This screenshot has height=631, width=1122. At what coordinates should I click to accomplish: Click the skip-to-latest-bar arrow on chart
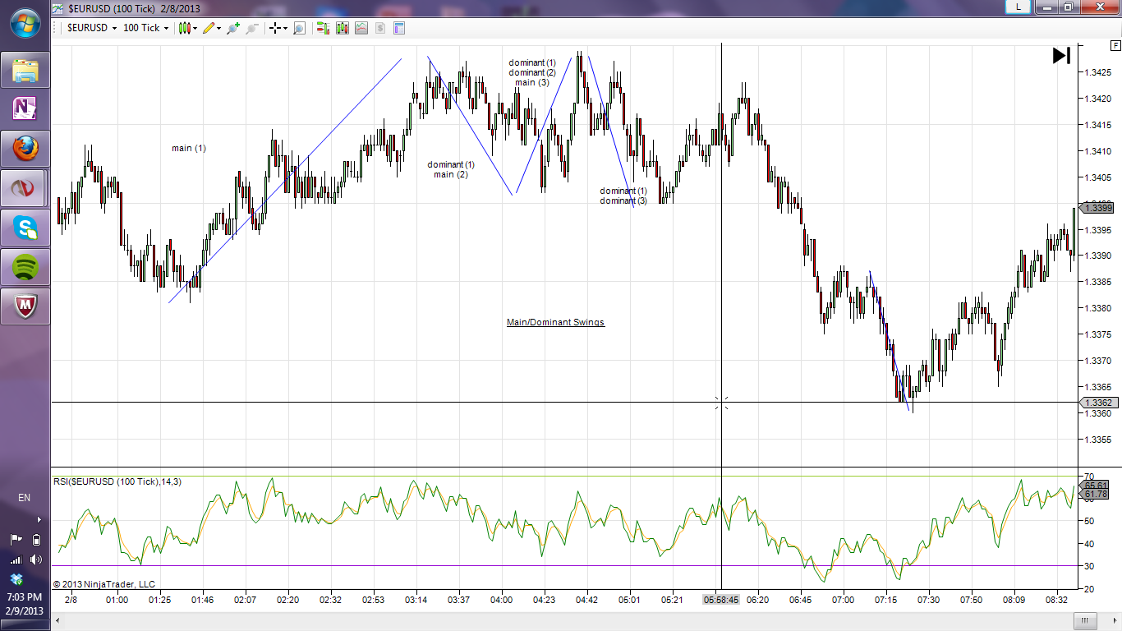click(x=1061, y=56)
